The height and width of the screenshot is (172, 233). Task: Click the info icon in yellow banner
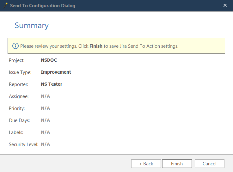[15, 46]
